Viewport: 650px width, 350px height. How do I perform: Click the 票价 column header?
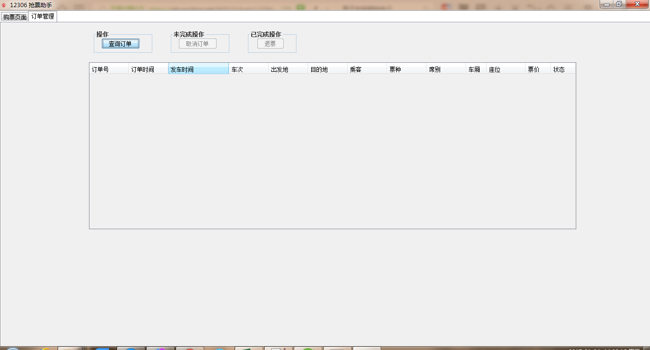(x=538, y=69)
